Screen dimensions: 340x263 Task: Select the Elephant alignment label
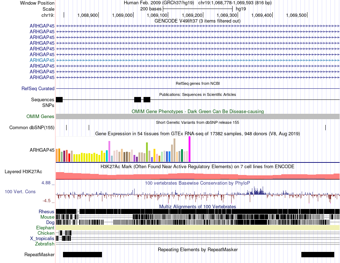pos(45,228)
